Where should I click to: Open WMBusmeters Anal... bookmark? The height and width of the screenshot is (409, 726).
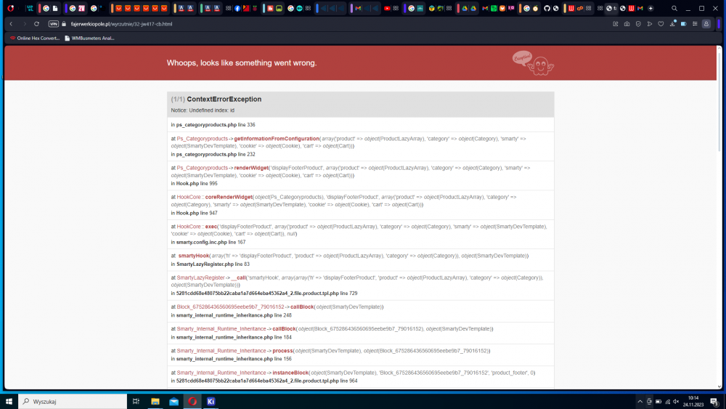point(89,39)
